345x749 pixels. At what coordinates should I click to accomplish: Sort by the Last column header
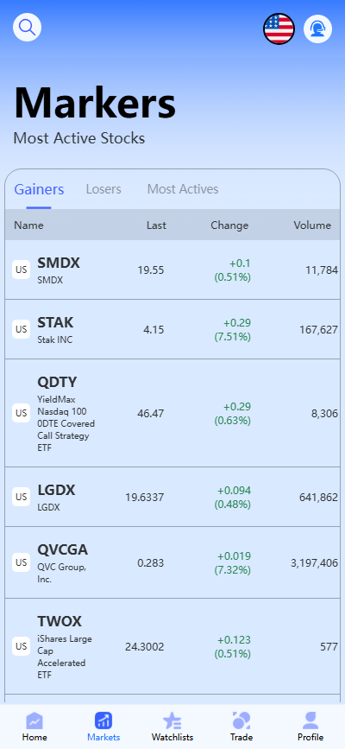[x=156, y=225]
